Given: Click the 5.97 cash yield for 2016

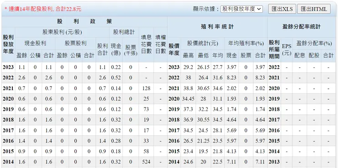Looking at the screenshot, I should 232,141.
